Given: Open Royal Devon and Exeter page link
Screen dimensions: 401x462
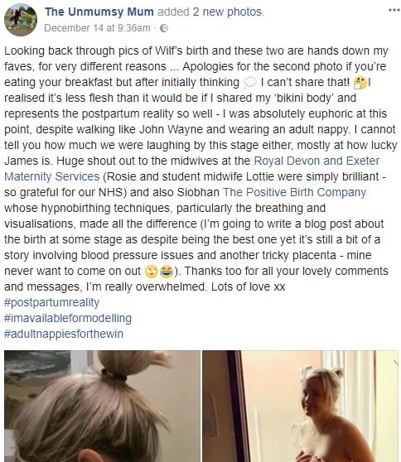Looking at the screenshot, I should (316, 161).
